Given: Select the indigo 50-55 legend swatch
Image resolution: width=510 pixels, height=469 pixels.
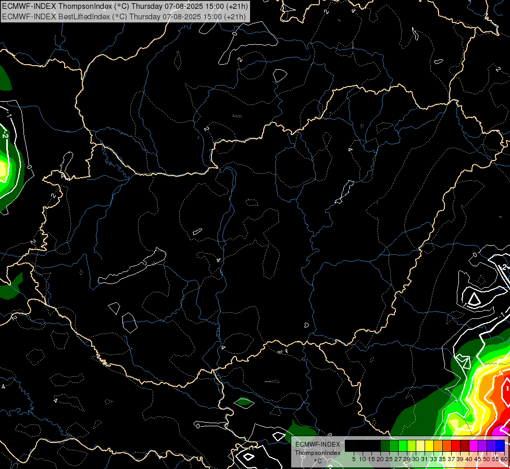Looking at the screenshot, I should tap(491, 446).
